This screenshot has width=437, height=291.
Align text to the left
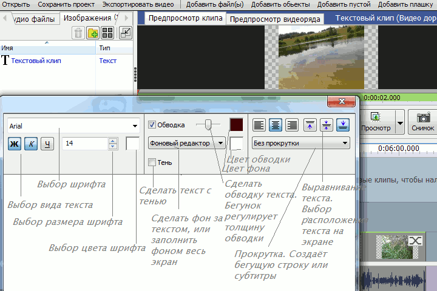tap(259, 125)
